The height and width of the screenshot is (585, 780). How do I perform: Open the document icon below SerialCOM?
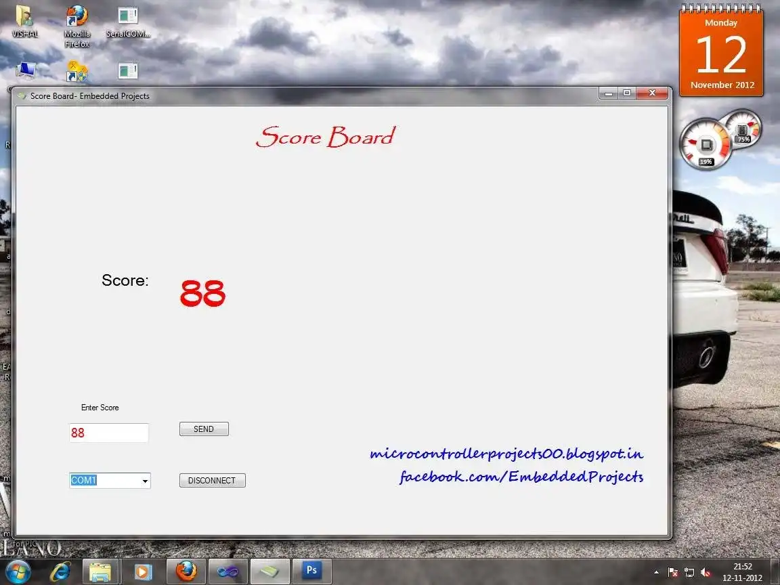coord(128,70)
